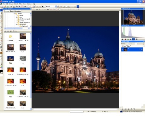145x116 pixels.
Task: Collapse the Hierarchy panel arrow
Action: pyautogui.click(x=122, y=42)
